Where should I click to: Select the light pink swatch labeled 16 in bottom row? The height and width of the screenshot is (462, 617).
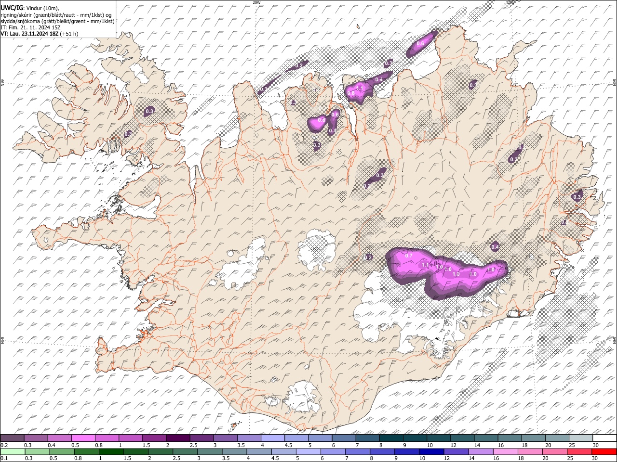click(x=506, y=451)
